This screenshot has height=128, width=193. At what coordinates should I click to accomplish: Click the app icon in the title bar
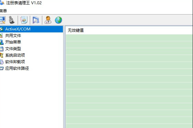(x=2, y=3)
